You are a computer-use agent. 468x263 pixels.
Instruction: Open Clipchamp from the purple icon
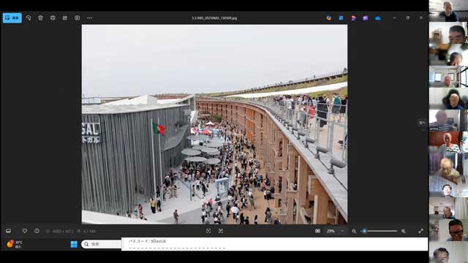366,18
